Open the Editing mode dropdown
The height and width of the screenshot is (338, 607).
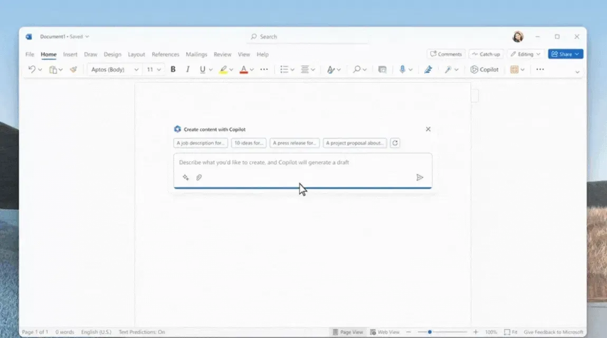click(525, 54)
